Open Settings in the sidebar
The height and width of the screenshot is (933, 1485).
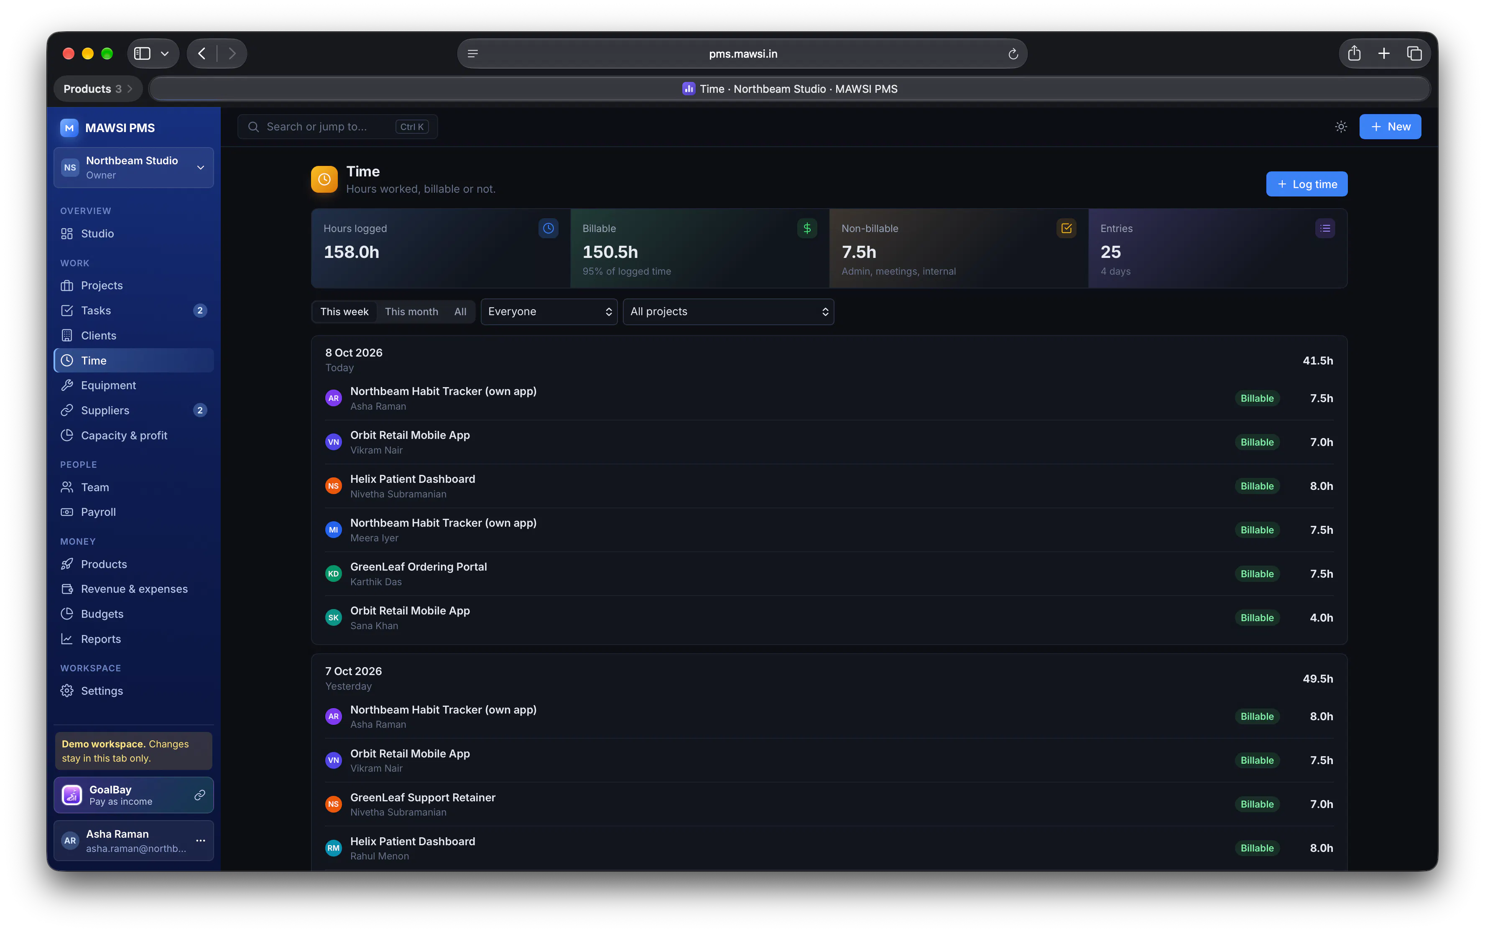pos(134,691)
